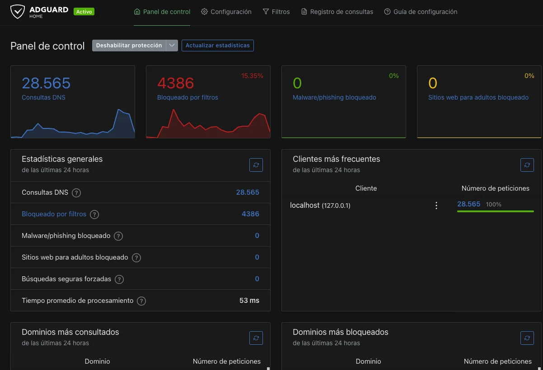Image resolution: width=543 pixels, height=370 pixels.
Task: Go to Guía de configuración
Action: coord(421,12)
